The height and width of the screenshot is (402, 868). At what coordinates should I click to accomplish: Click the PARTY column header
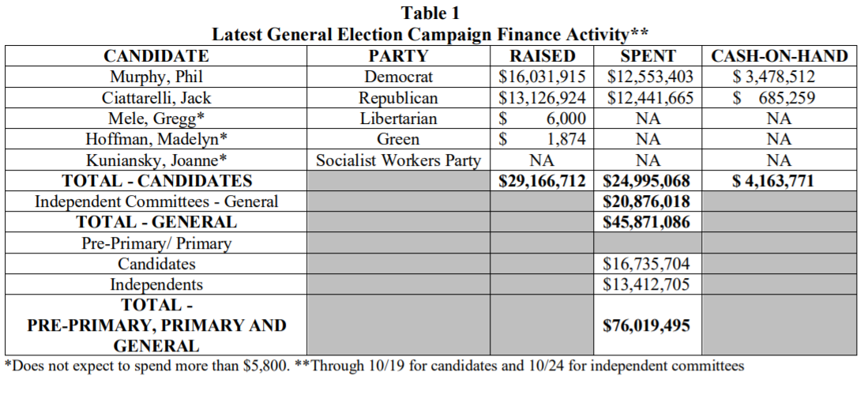[x=398, y=56]
